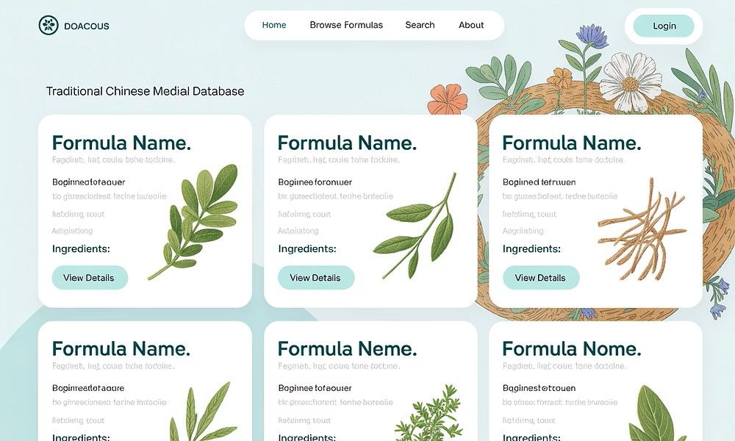Viewport: 735px width, 441px height.
Task: Open the Search nav link
Action: [420, 25]
